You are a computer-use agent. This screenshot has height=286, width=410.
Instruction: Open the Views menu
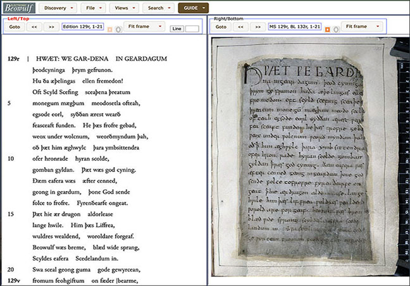tap(124, 8)
